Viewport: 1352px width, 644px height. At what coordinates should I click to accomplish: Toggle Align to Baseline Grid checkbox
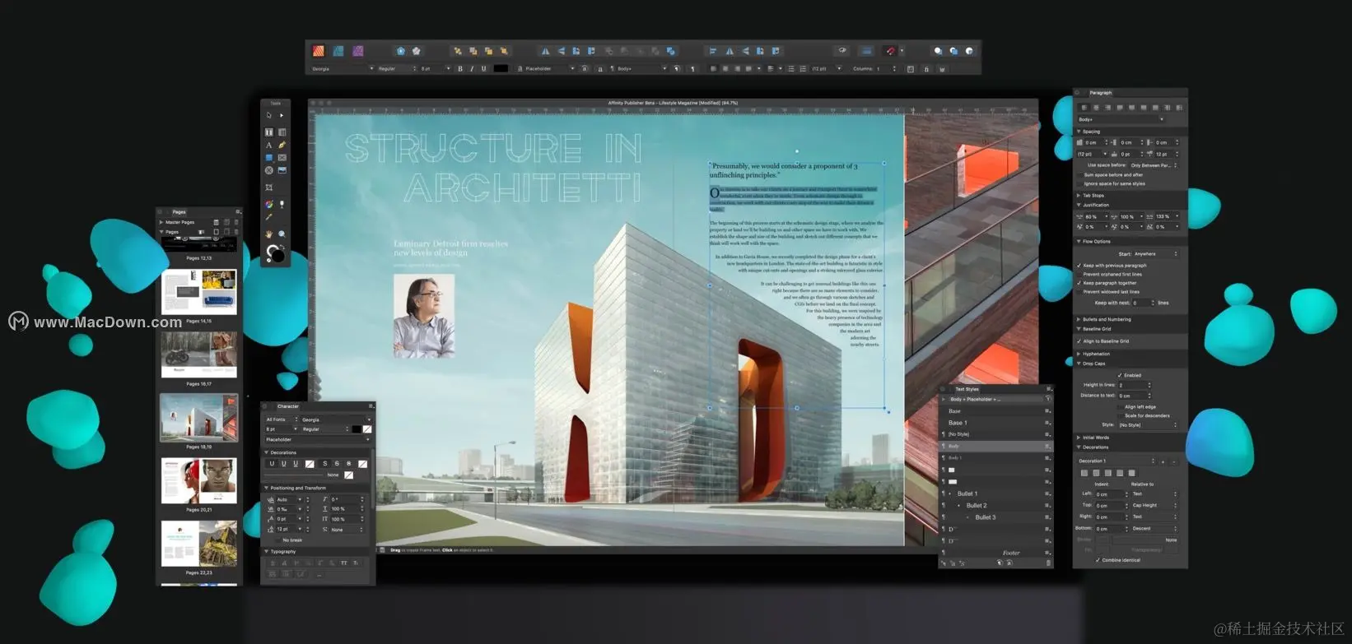(1079, 341)
